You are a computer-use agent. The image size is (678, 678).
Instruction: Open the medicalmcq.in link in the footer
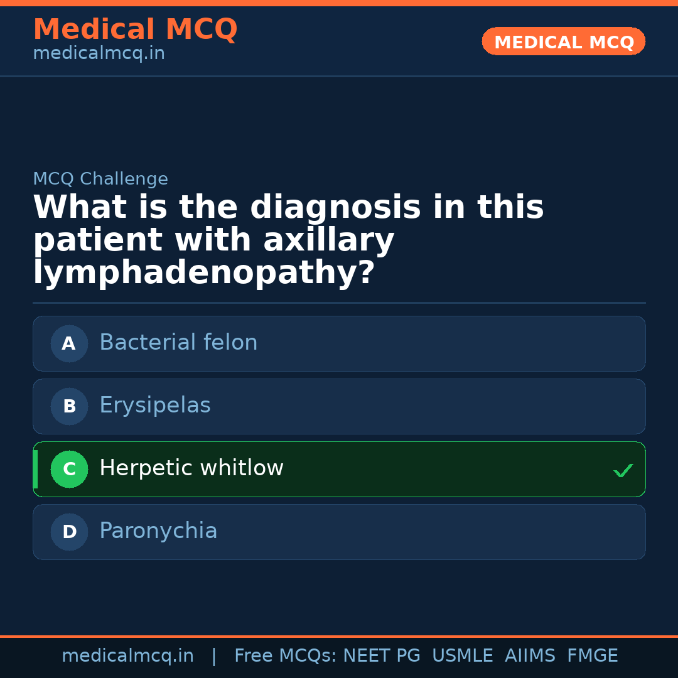[127, 656]
